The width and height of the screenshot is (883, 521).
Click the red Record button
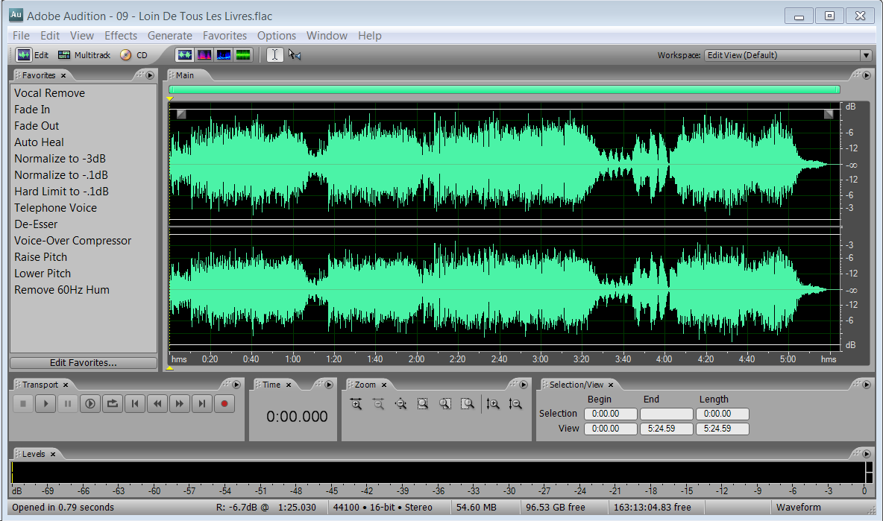224,403
